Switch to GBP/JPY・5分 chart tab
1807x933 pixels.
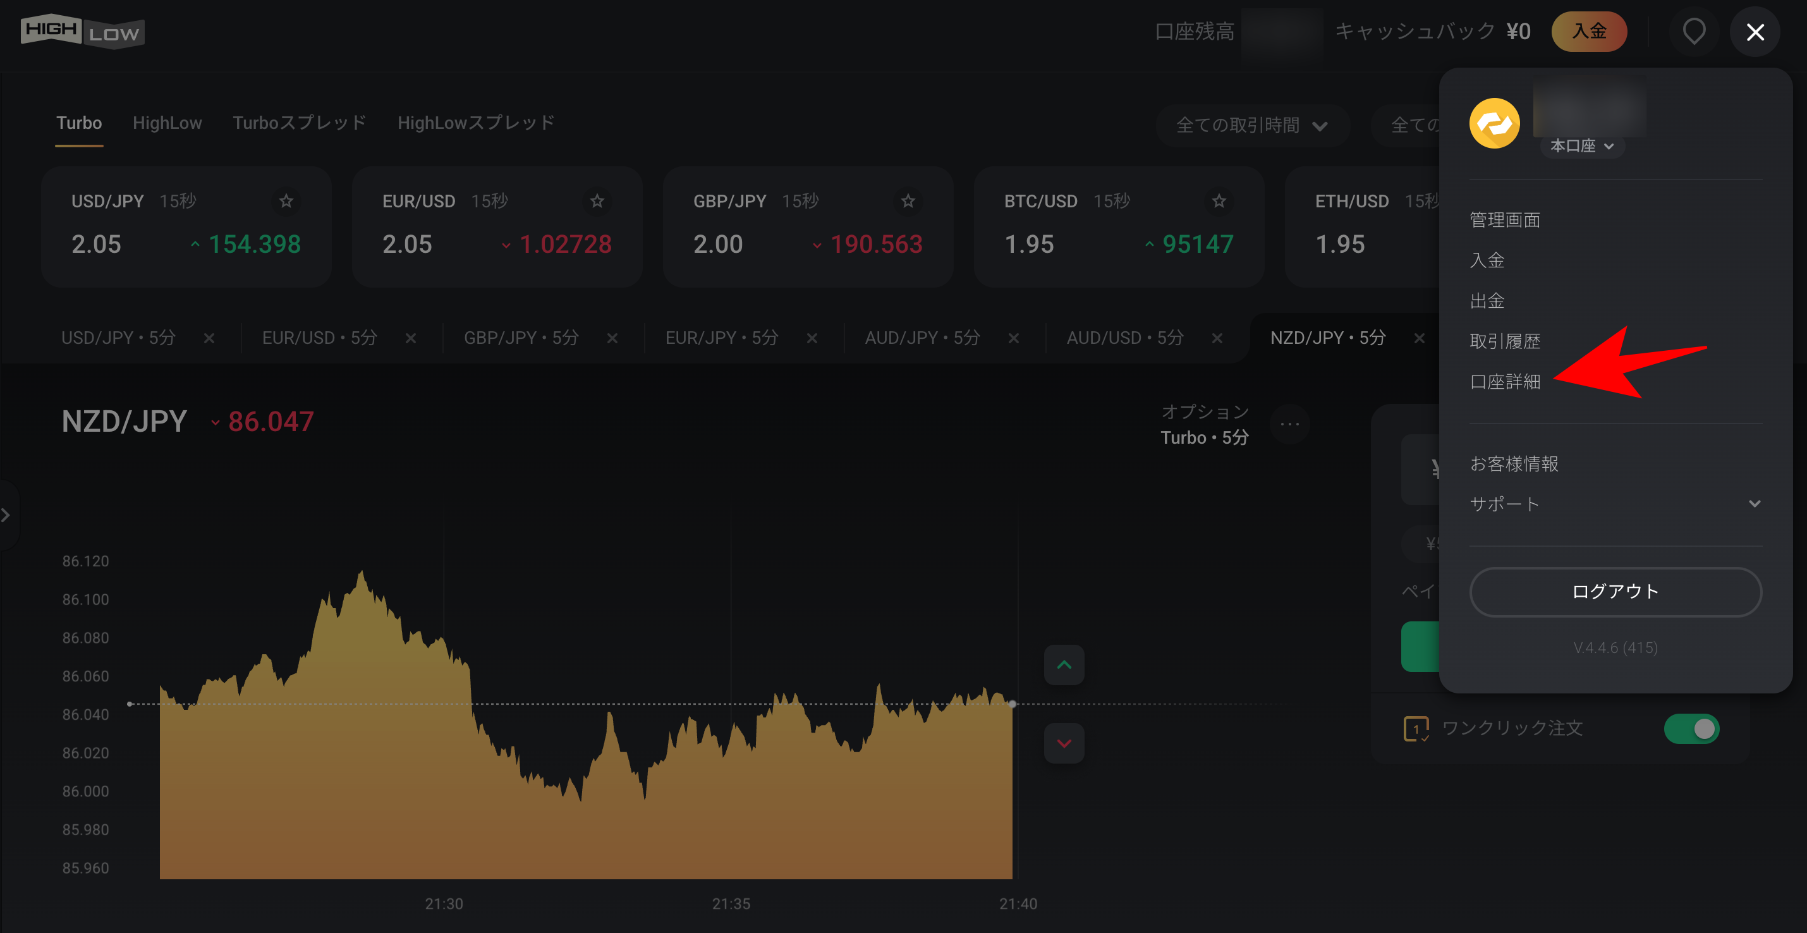click(x=521, y=338)
